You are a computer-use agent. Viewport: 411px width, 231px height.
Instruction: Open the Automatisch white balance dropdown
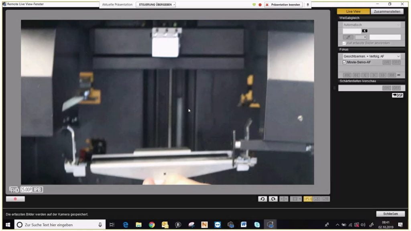(x=371, y=25)
